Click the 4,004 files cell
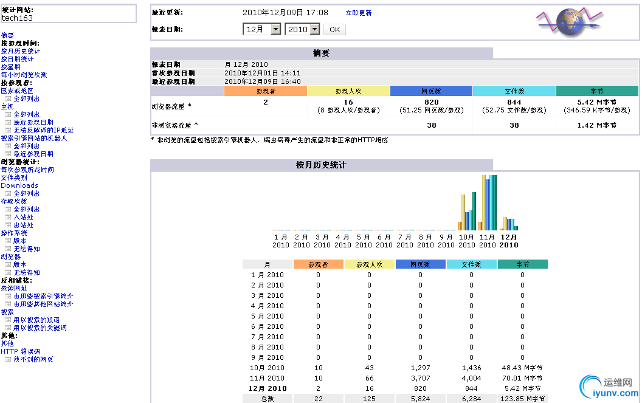 click(471, 378)
